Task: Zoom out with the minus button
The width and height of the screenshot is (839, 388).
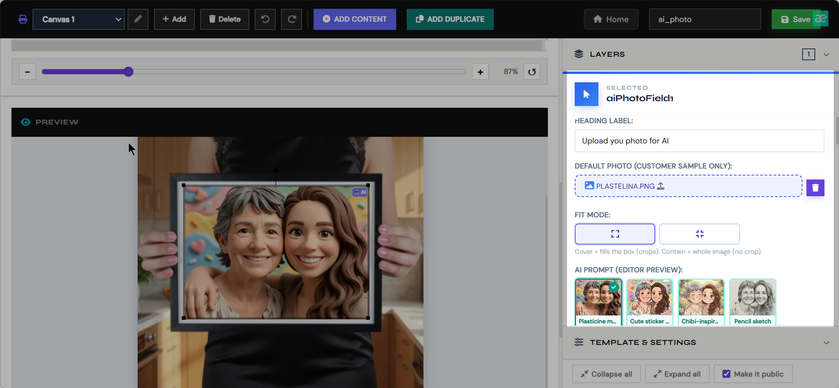Action: point(27,72)
